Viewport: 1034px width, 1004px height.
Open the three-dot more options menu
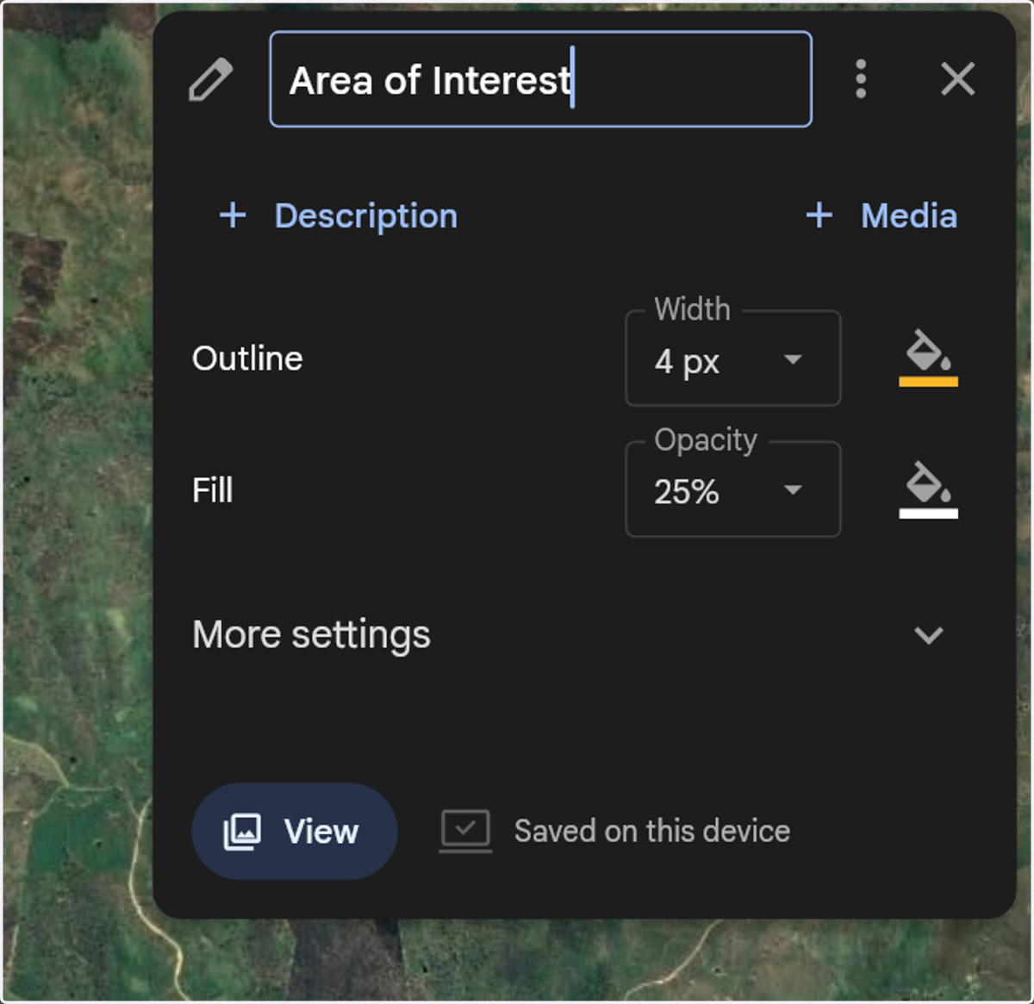(x=860, y=79)
